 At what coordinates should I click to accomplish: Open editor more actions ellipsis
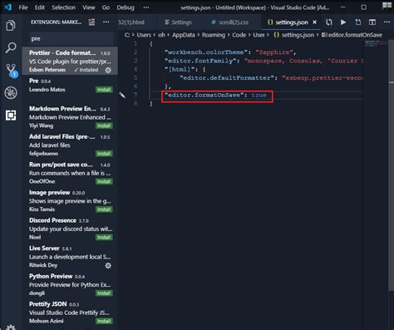[x=387, y=22]
